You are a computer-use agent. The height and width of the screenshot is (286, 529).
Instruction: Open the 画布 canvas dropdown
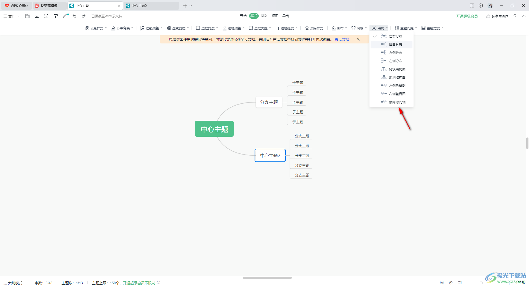pos(339,28)
